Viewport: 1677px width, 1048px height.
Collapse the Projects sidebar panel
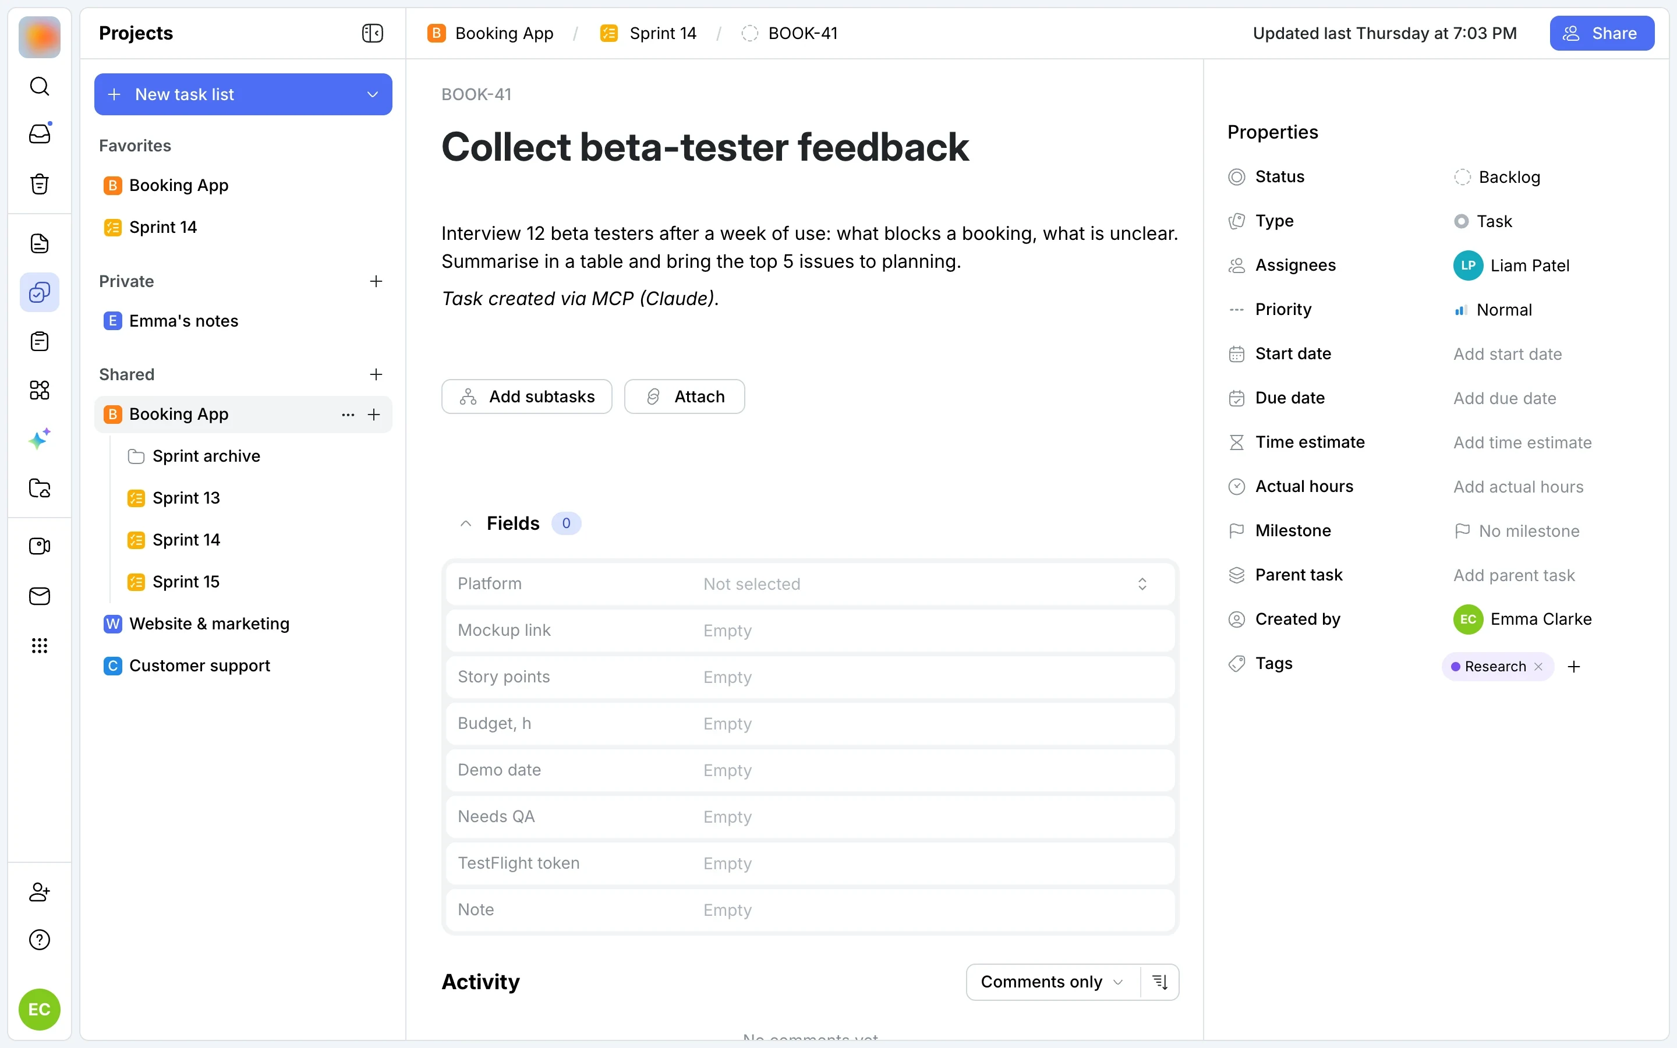click(x=373, y=33)
